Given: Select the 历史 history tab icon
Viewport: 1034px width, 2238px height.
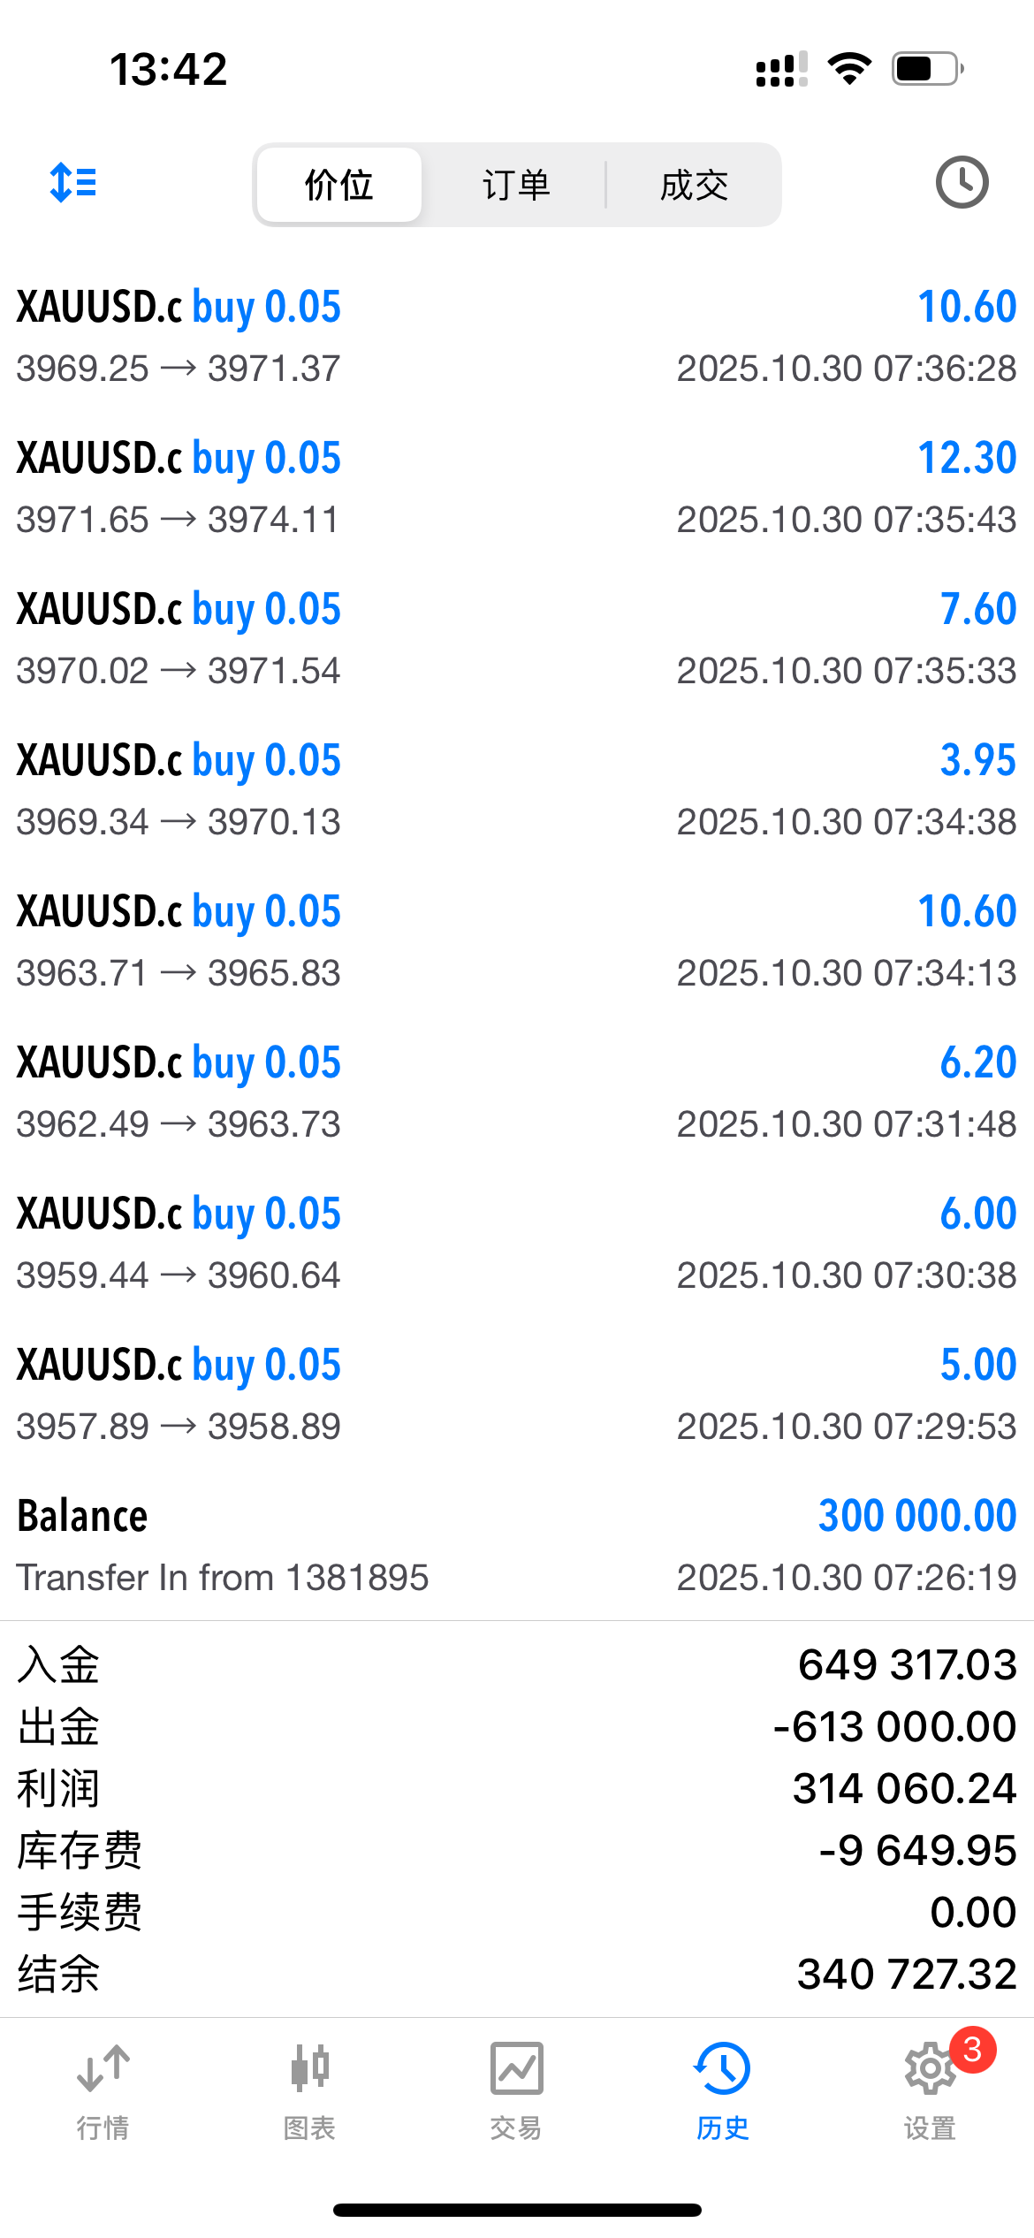Looking at the screenshot, I should pyautogui.click(x=723, y=2068).
